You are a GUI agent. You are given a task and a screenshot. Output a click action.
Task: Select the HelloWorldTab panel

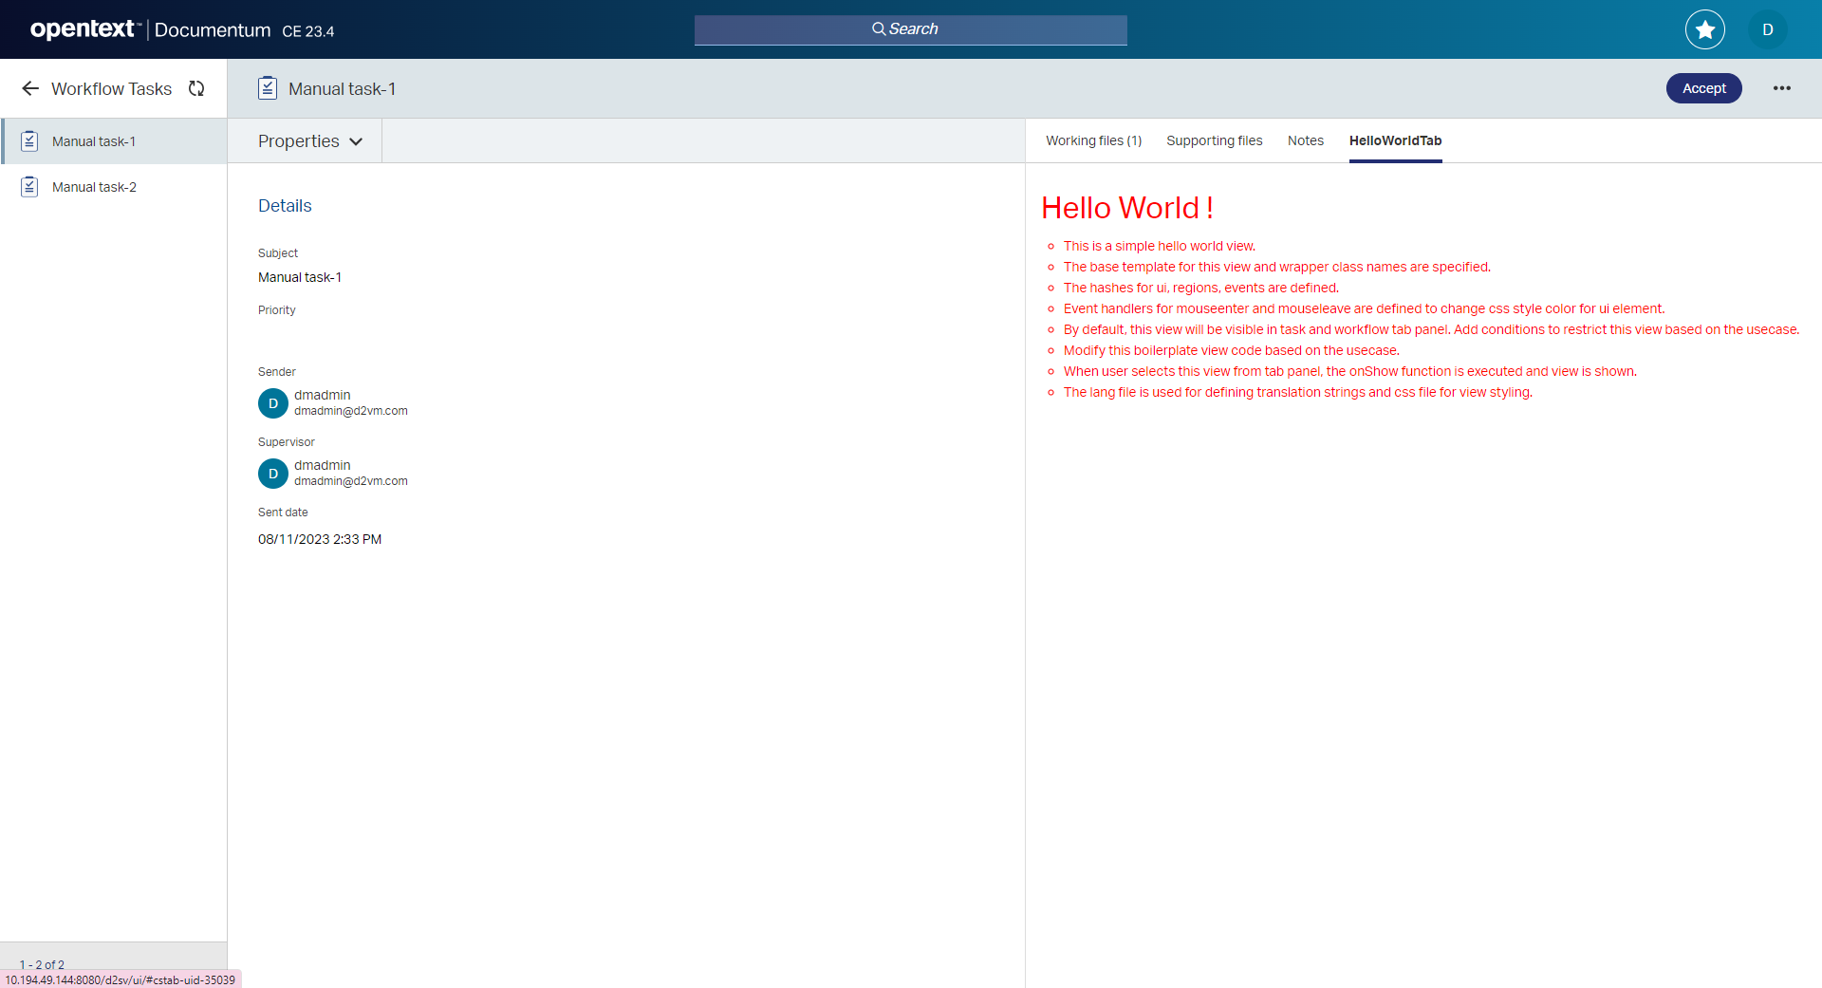click(1394, 140)
